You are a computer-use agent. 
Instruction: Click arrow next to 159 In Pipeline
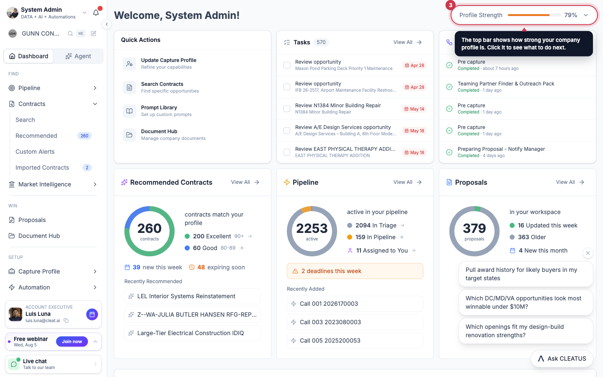[402, 237]
